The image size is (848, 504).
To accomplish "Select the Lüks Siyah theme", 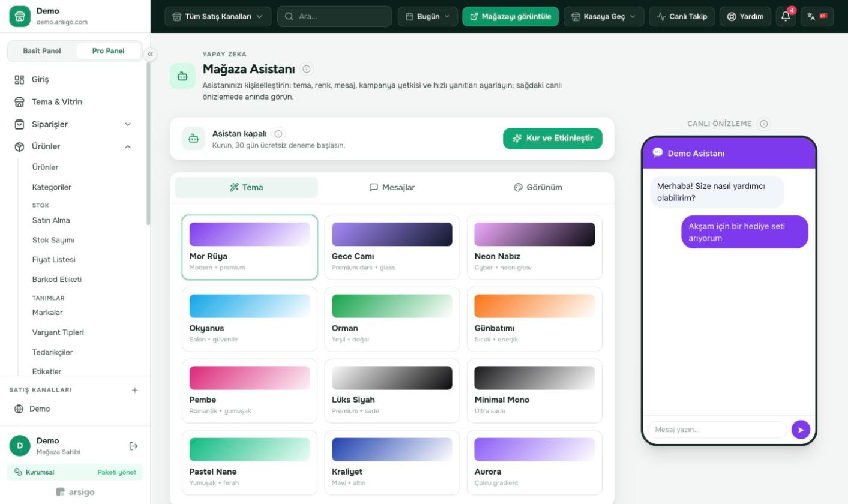I will pos(392,391).
